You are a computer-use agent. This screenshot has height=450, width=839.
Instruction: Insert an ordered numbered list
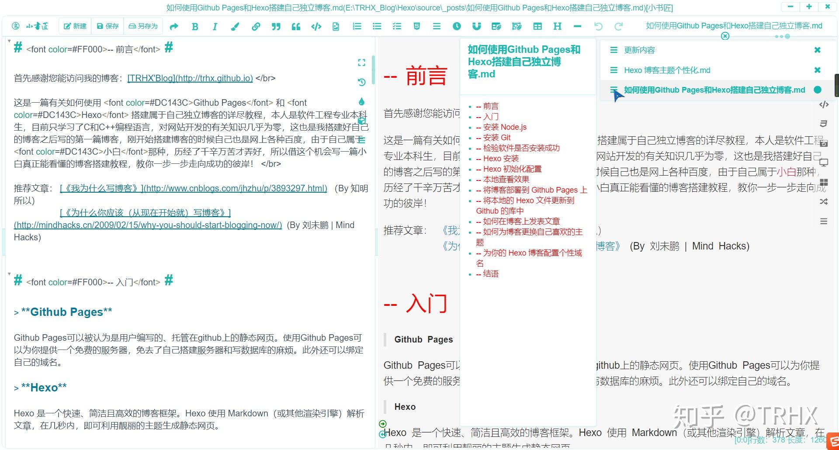coord(357,27)
